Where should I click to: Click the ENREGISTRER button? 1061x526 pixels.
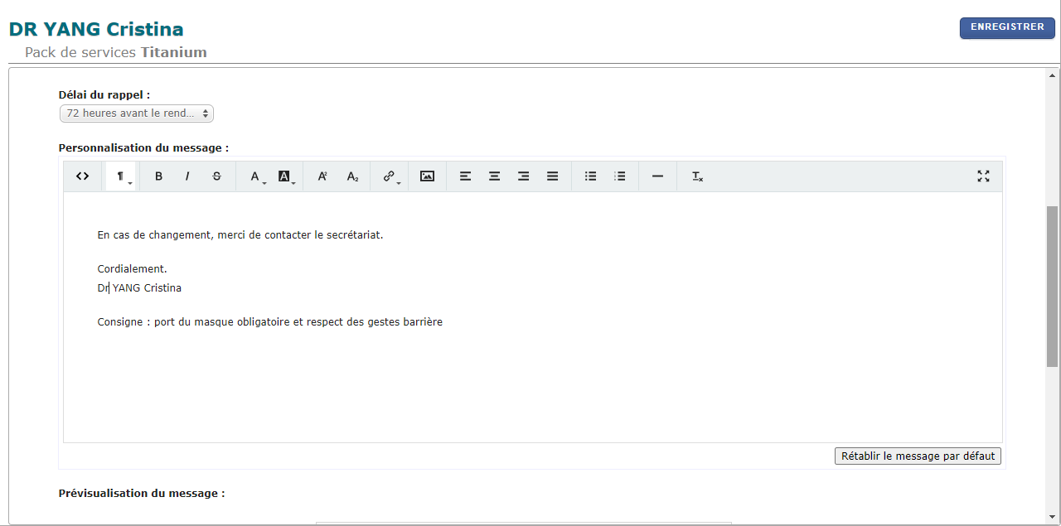pos(1007,27)
